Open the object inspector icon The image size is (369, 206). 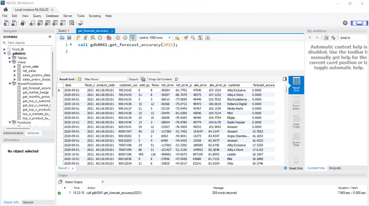point(23,23)
